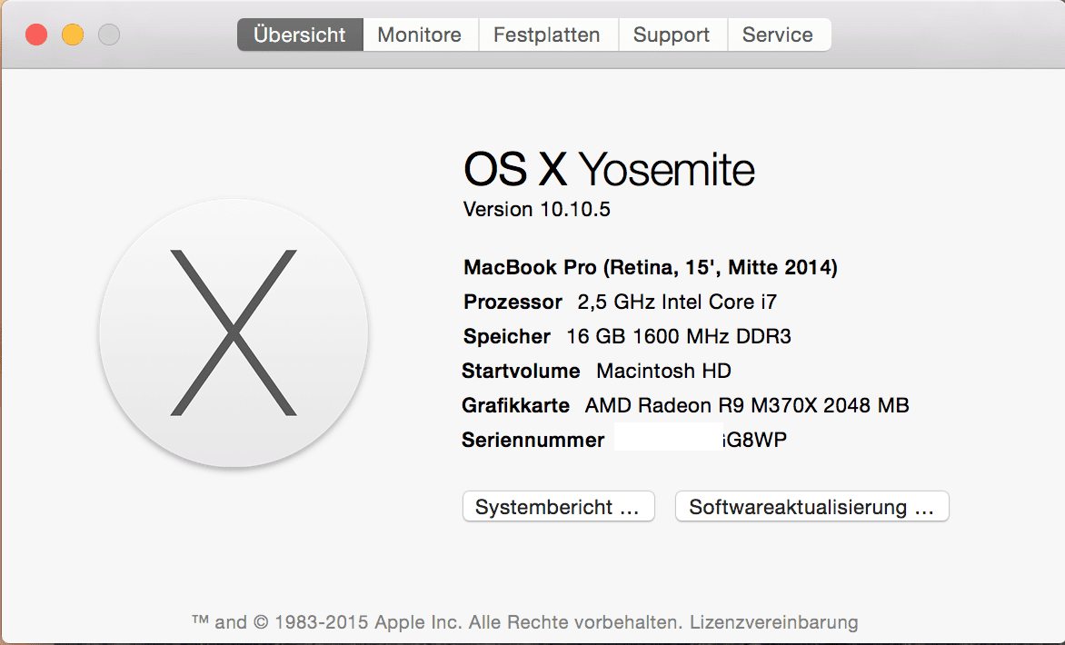Click the Speicher label
The height and width of the screenshot is (645, 1065).
pyautogui.click(x=507, y=336)
